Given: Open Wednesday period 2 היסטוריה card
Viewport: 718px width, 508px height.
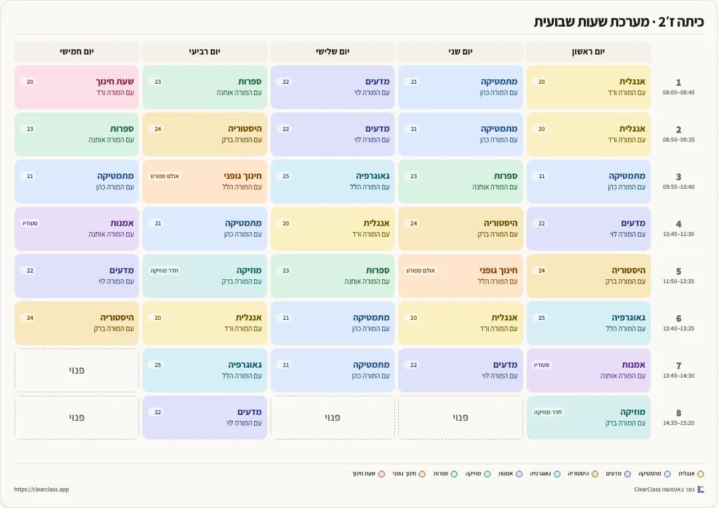Looking at the screenshot, I should (205, 134).
